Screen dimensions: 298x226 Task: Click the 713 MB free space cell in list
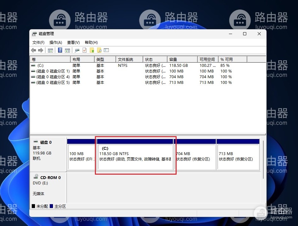[x=207, y=82]
